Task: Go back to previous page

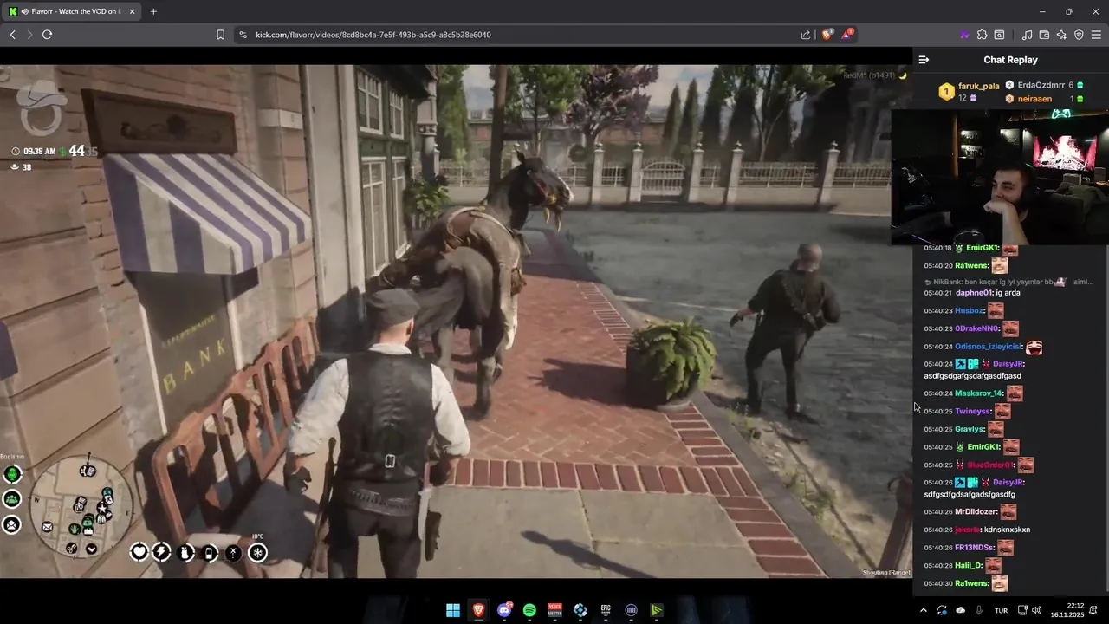Action: 12,35
